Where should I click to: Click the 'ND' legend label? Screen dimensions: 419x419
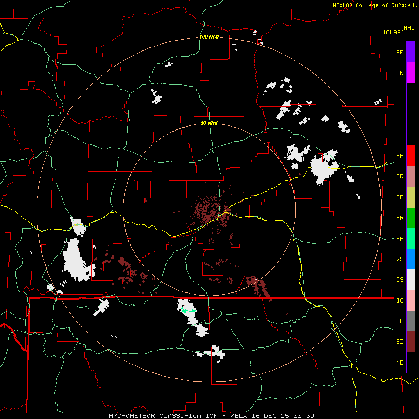click(399, 363)
